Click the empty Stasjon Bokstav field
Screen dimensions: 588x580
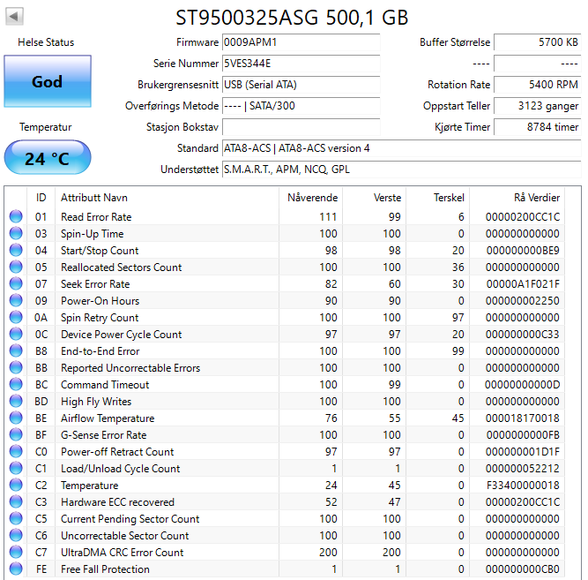[x=301, y=127]
